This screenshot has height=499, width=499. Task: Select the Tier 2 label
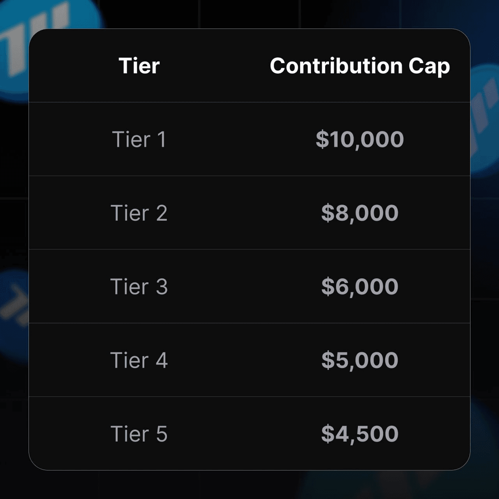[x=139, y=213]
